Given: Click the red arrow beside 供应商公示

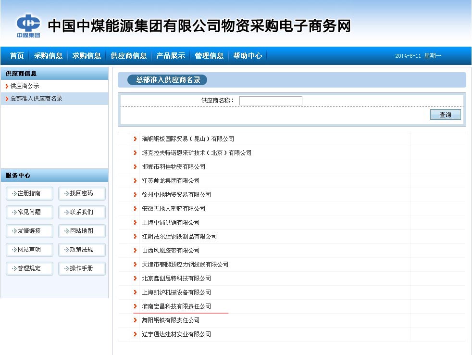Looking at the screenshot, I should [7, 87].
